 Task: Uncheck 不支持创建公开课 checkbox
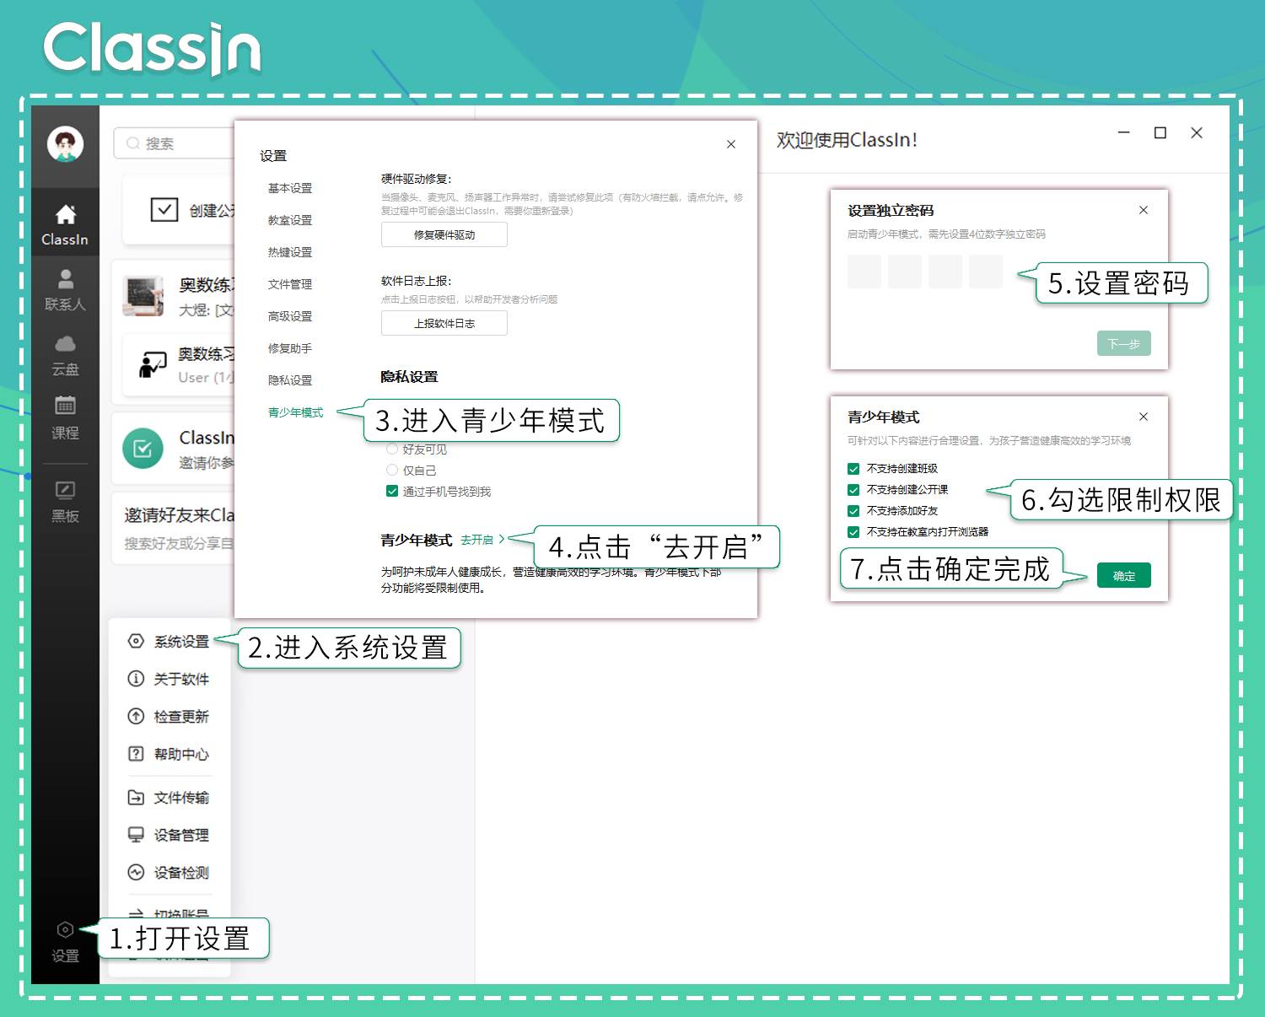853,490
